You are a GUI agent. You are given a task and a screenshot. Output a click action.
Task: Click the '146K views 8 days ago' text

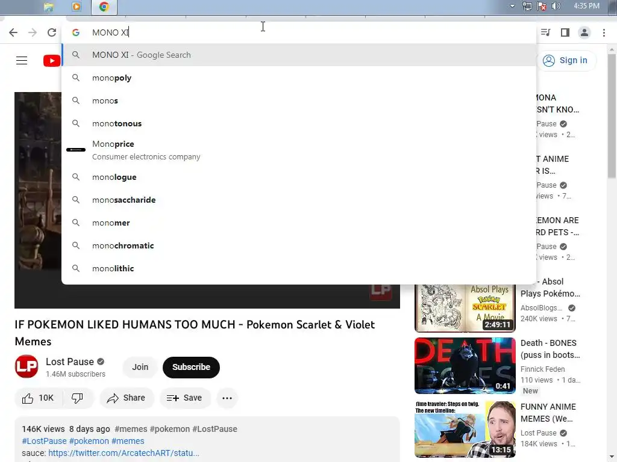(66, 429)
